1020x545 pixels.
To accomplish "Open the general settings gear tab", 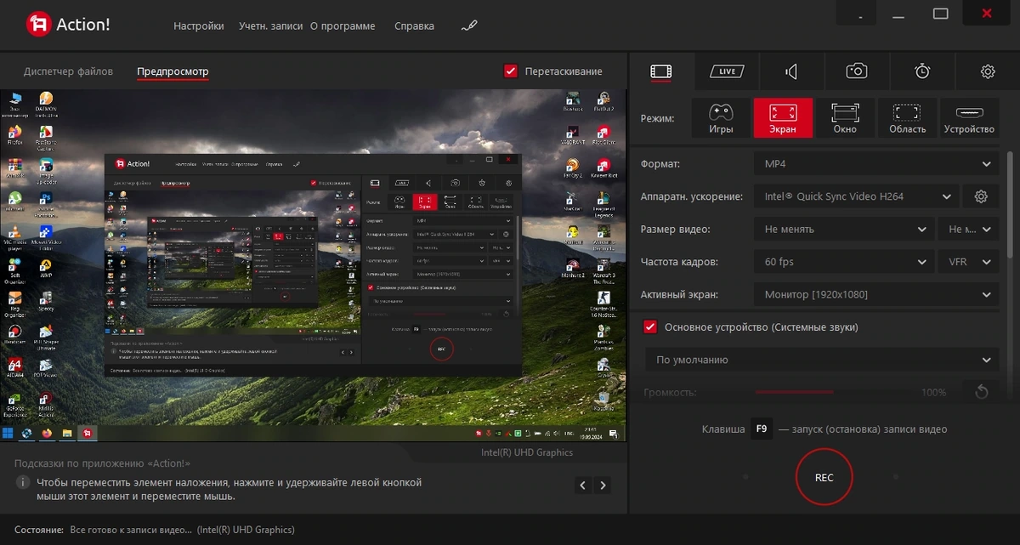I will (x=988, y=71).
